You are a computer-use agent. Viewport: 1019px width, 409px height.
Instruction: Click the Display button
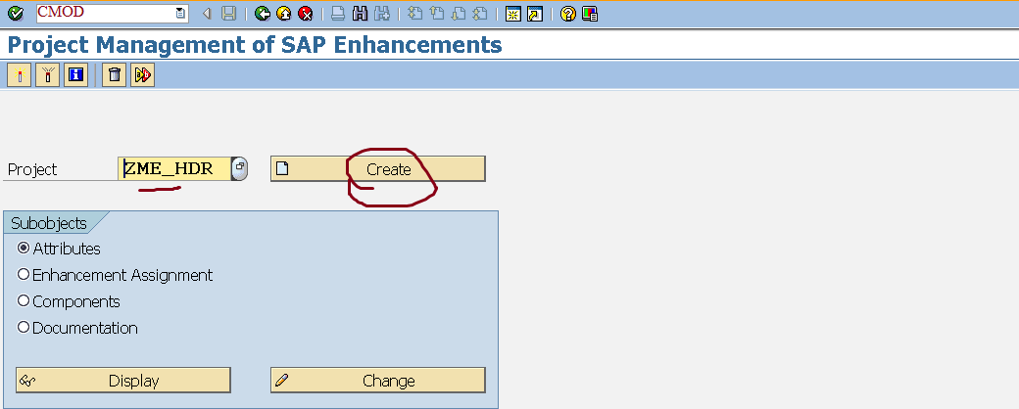point(122,381)
